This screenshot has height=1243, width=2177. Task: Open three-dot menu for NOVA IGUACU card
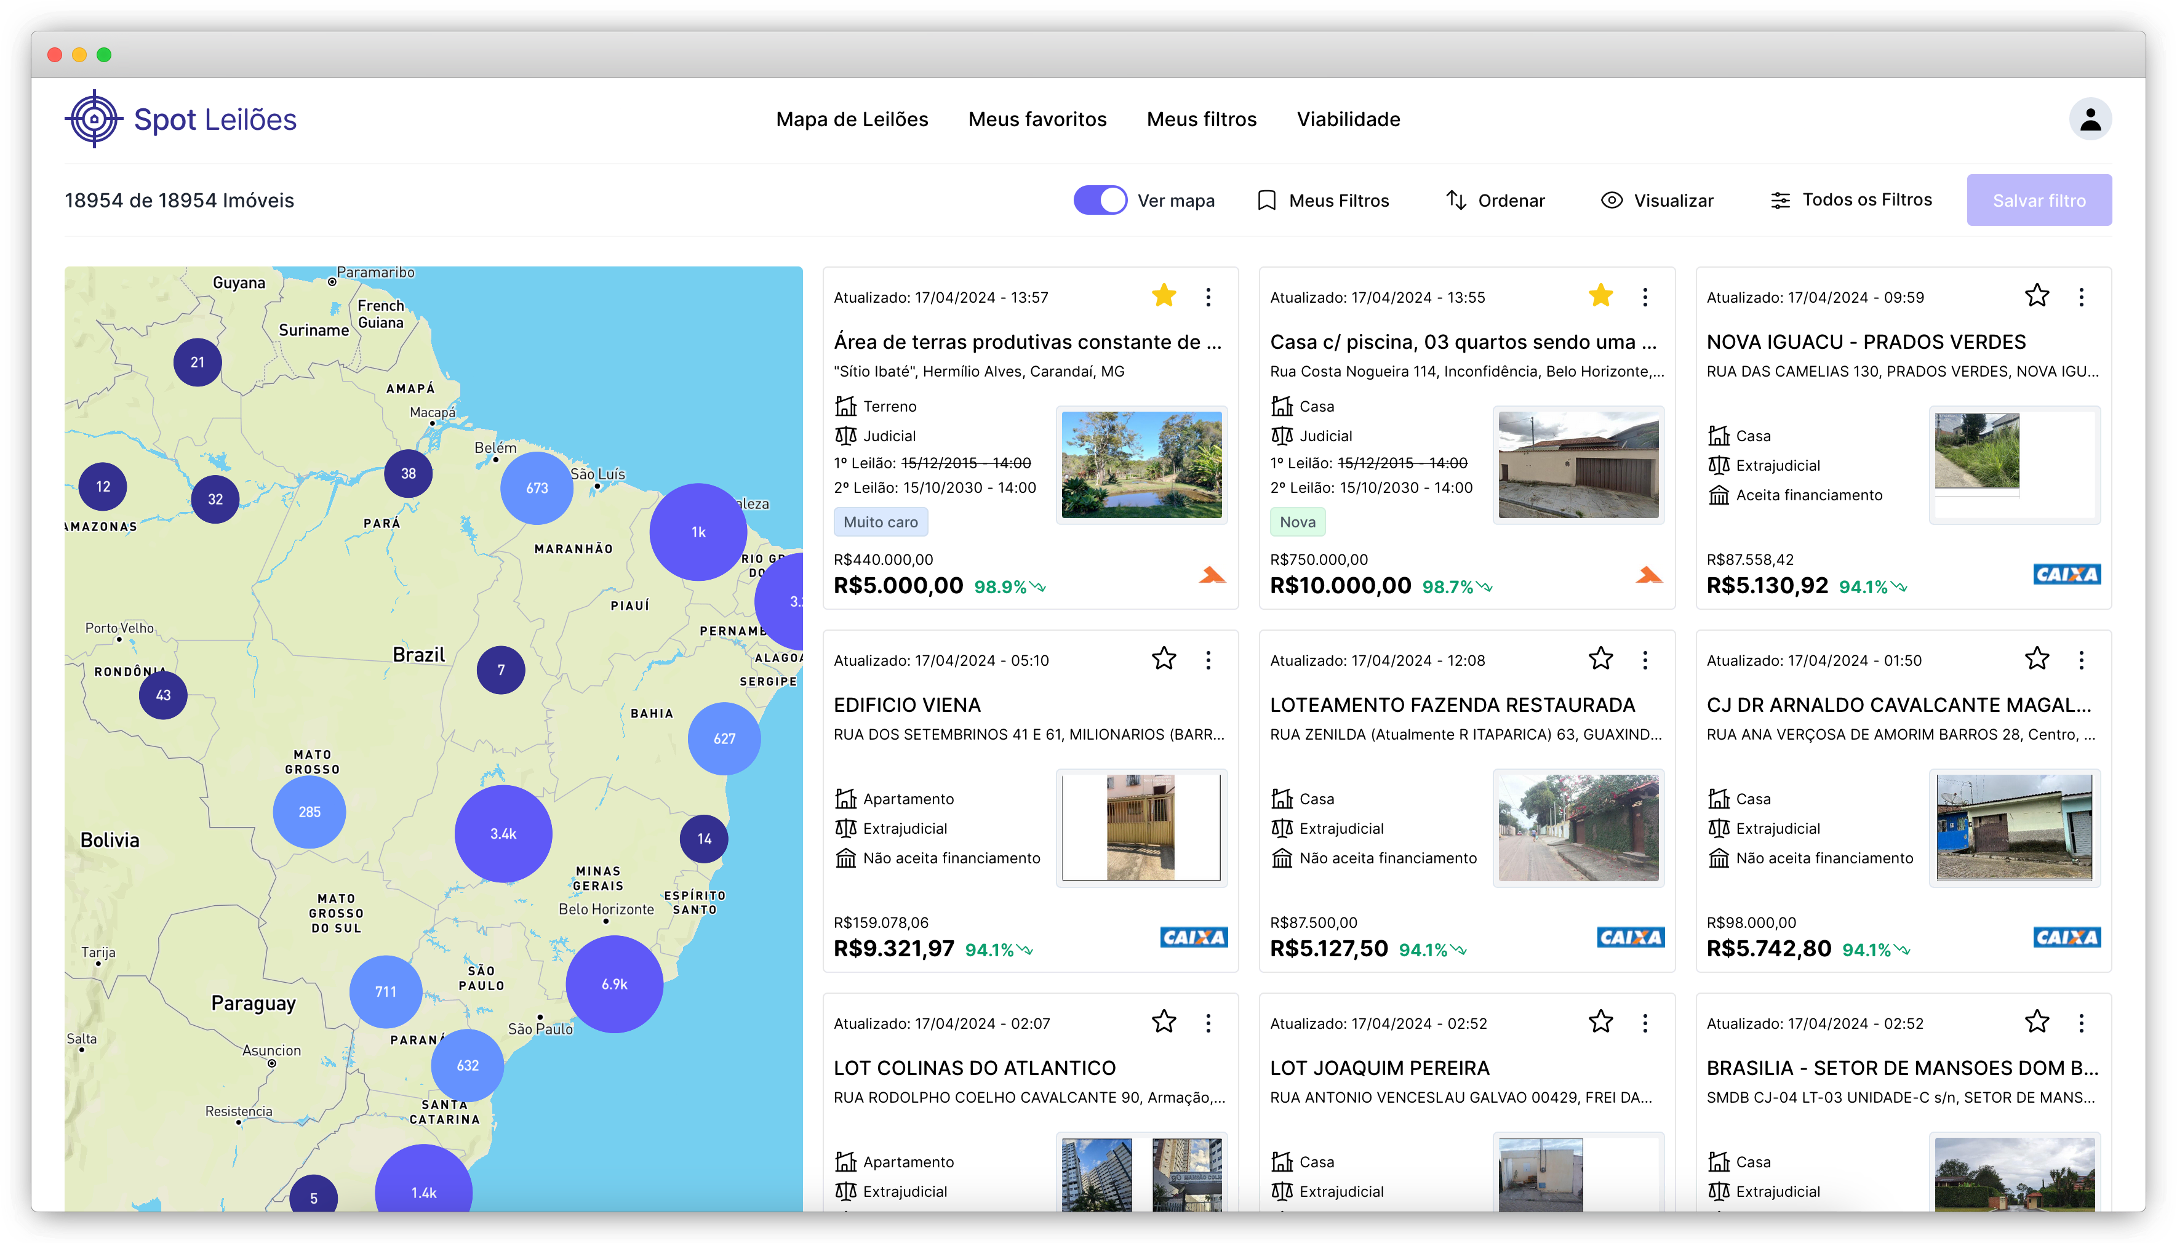(x=2080, y=296)
